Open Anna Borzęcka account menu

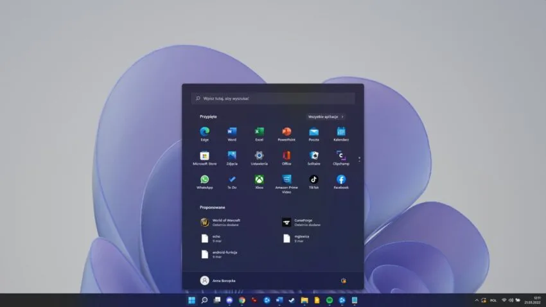pyautogui.click(x=218, y=281)
